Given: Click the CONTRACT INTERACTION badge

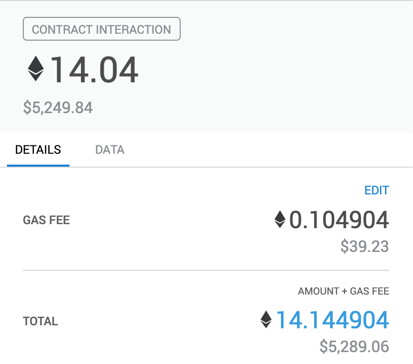Looking at the screenshot, I should [101, 29].
